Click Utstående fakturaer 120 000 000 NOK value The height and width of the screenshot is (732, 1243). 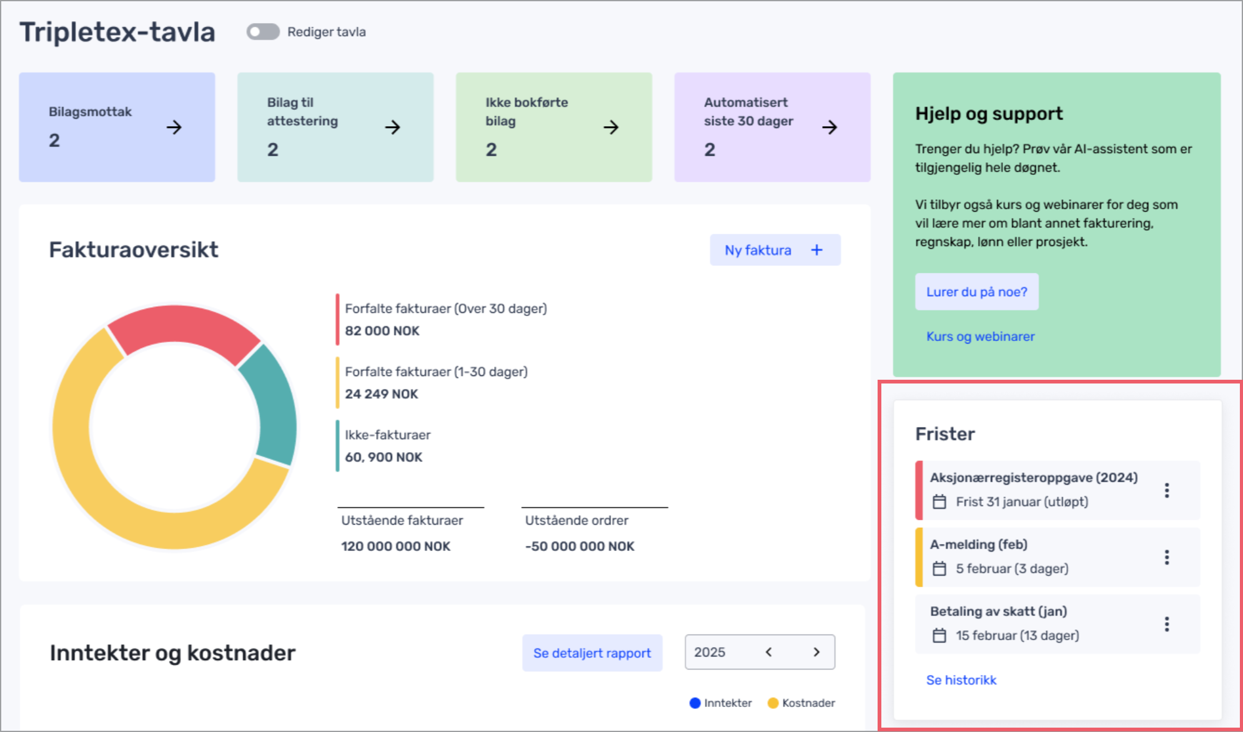396,547
